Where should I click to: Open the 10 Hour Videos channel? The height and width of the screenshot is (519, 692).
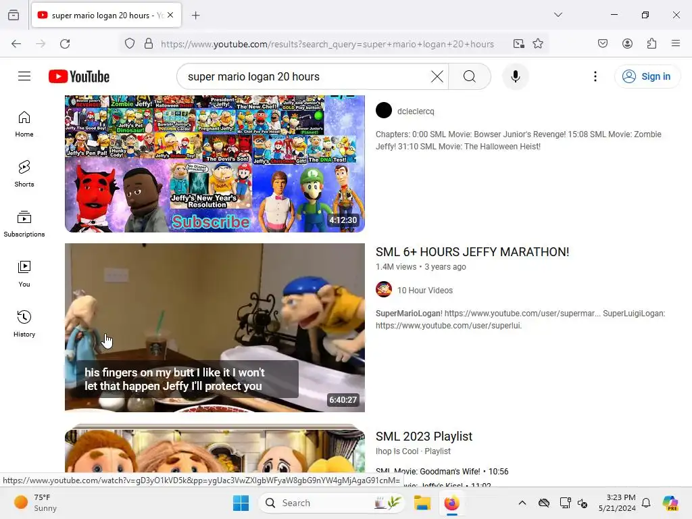click(x=424, y=291)
